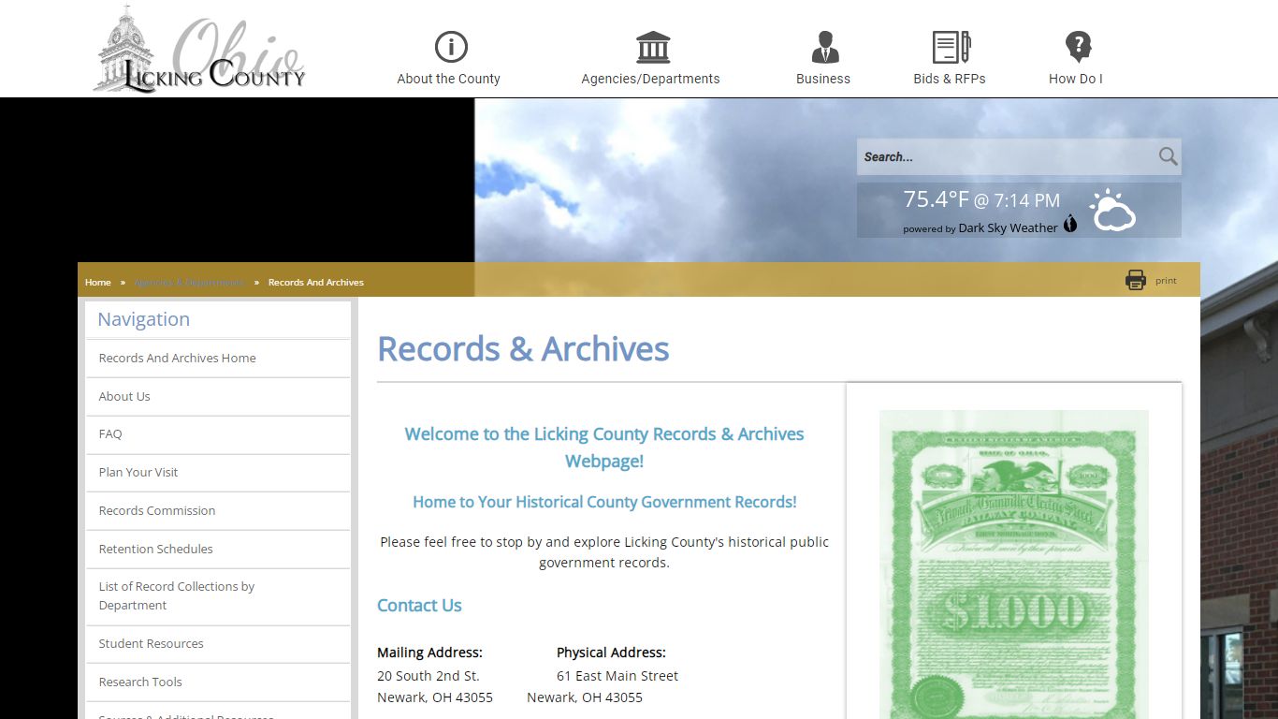Click the Contact Us heading
1278x719 pixels.
coord(419,605)
